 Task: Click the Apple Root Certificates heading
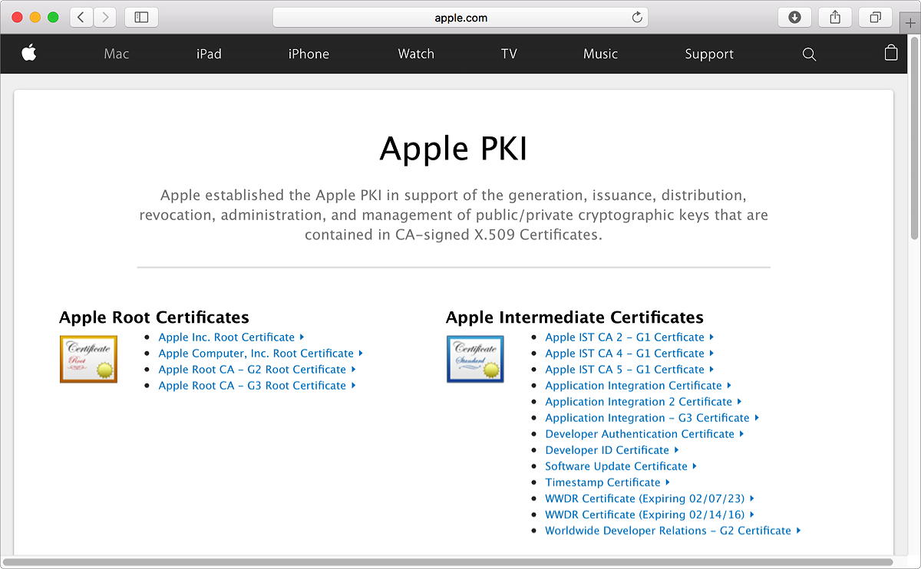pos(154,317)
